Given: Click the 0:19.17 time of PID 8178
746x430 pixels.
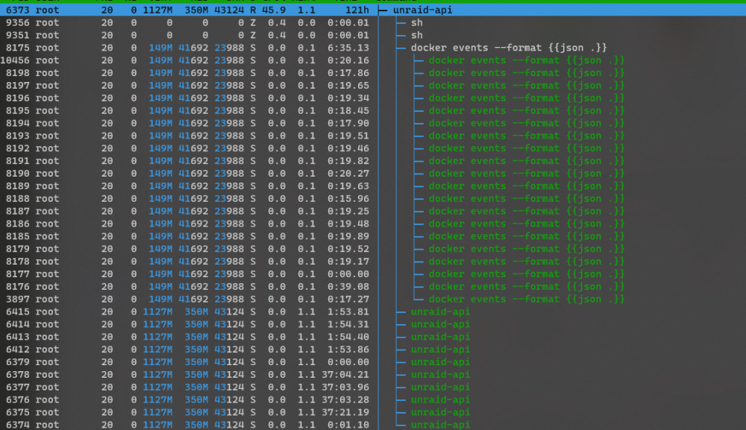Looking at the screenshot, I should 348,262.
